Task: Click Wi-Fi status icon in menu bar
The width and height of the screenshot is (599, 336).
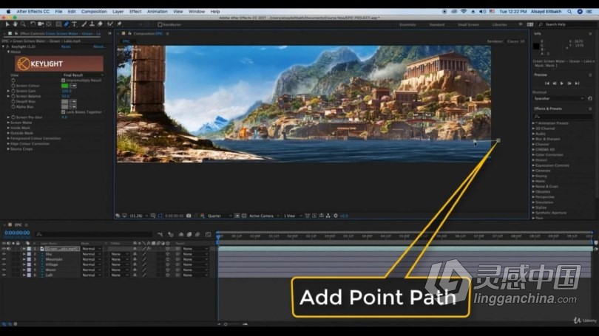Action: [x=464, y=12]
